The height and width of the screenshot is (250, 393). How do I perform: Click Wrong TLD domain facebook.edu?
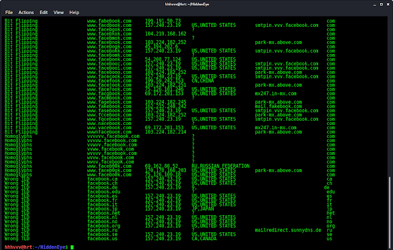coord(104,192)
